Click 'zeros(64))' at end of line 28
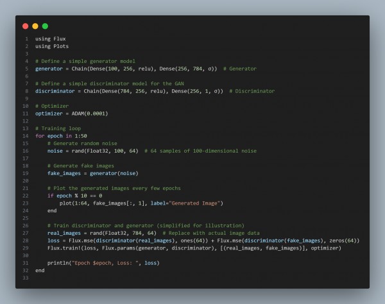The image size is (385, 304). 345,241
